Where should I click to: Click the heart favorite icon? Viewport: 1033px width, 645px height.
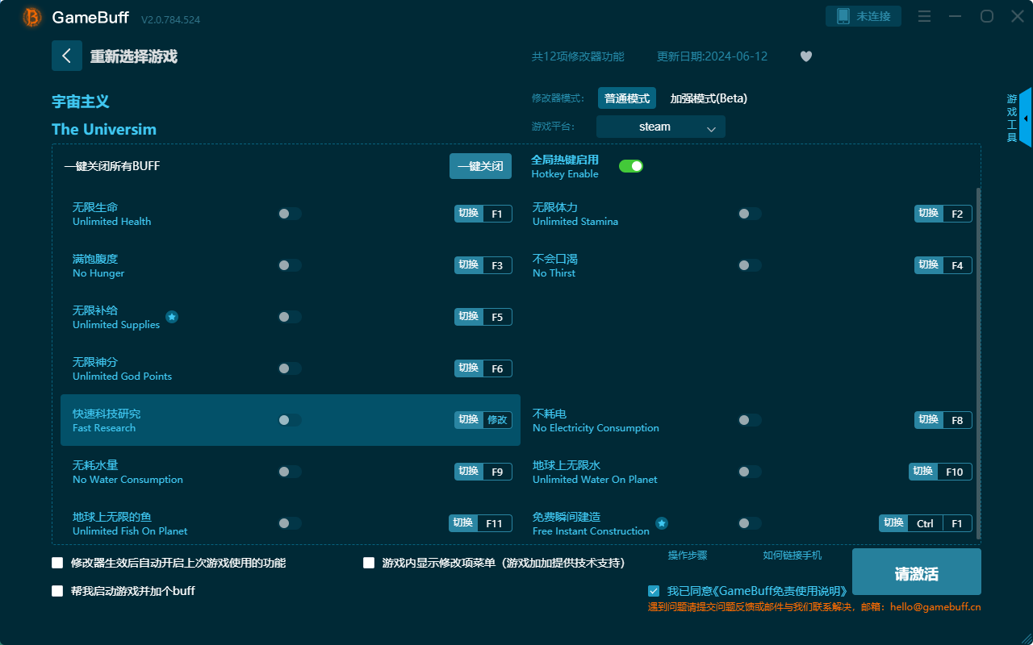pyautogui.click(x=805, y=56)
